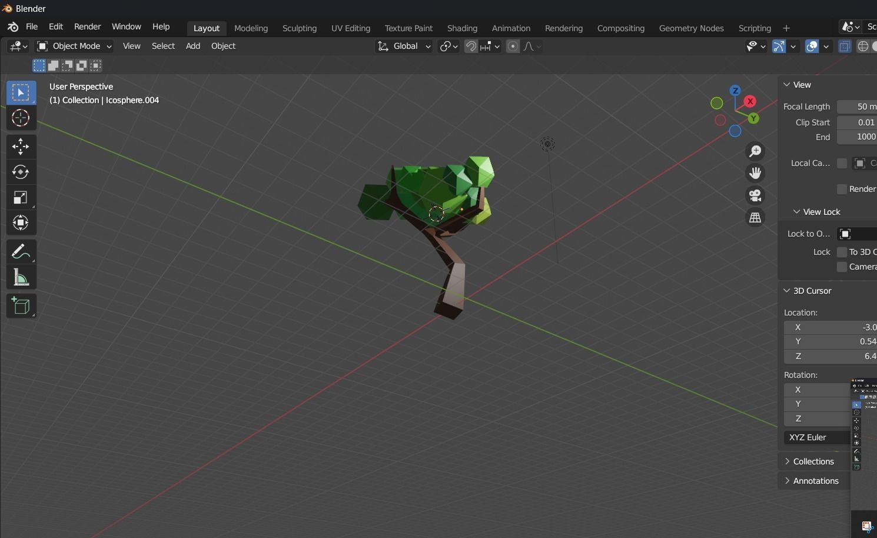This screenshot has height=538, width=877.
Task: Click the Blender logo menu icon
Action: point(12,27)
